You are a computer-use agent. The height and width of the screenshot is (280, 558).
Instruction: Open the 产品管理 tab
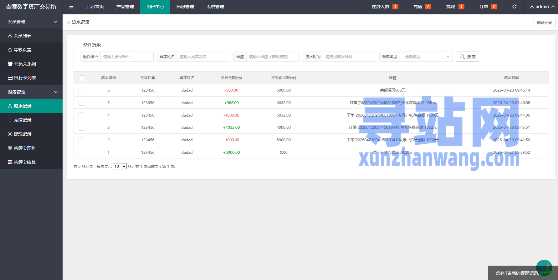point(125,7)
